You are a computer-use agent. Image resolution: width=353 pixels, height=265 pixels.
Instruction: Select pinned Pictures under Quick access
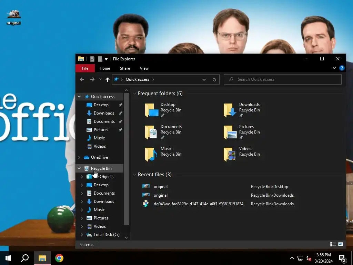pos(101,130)
